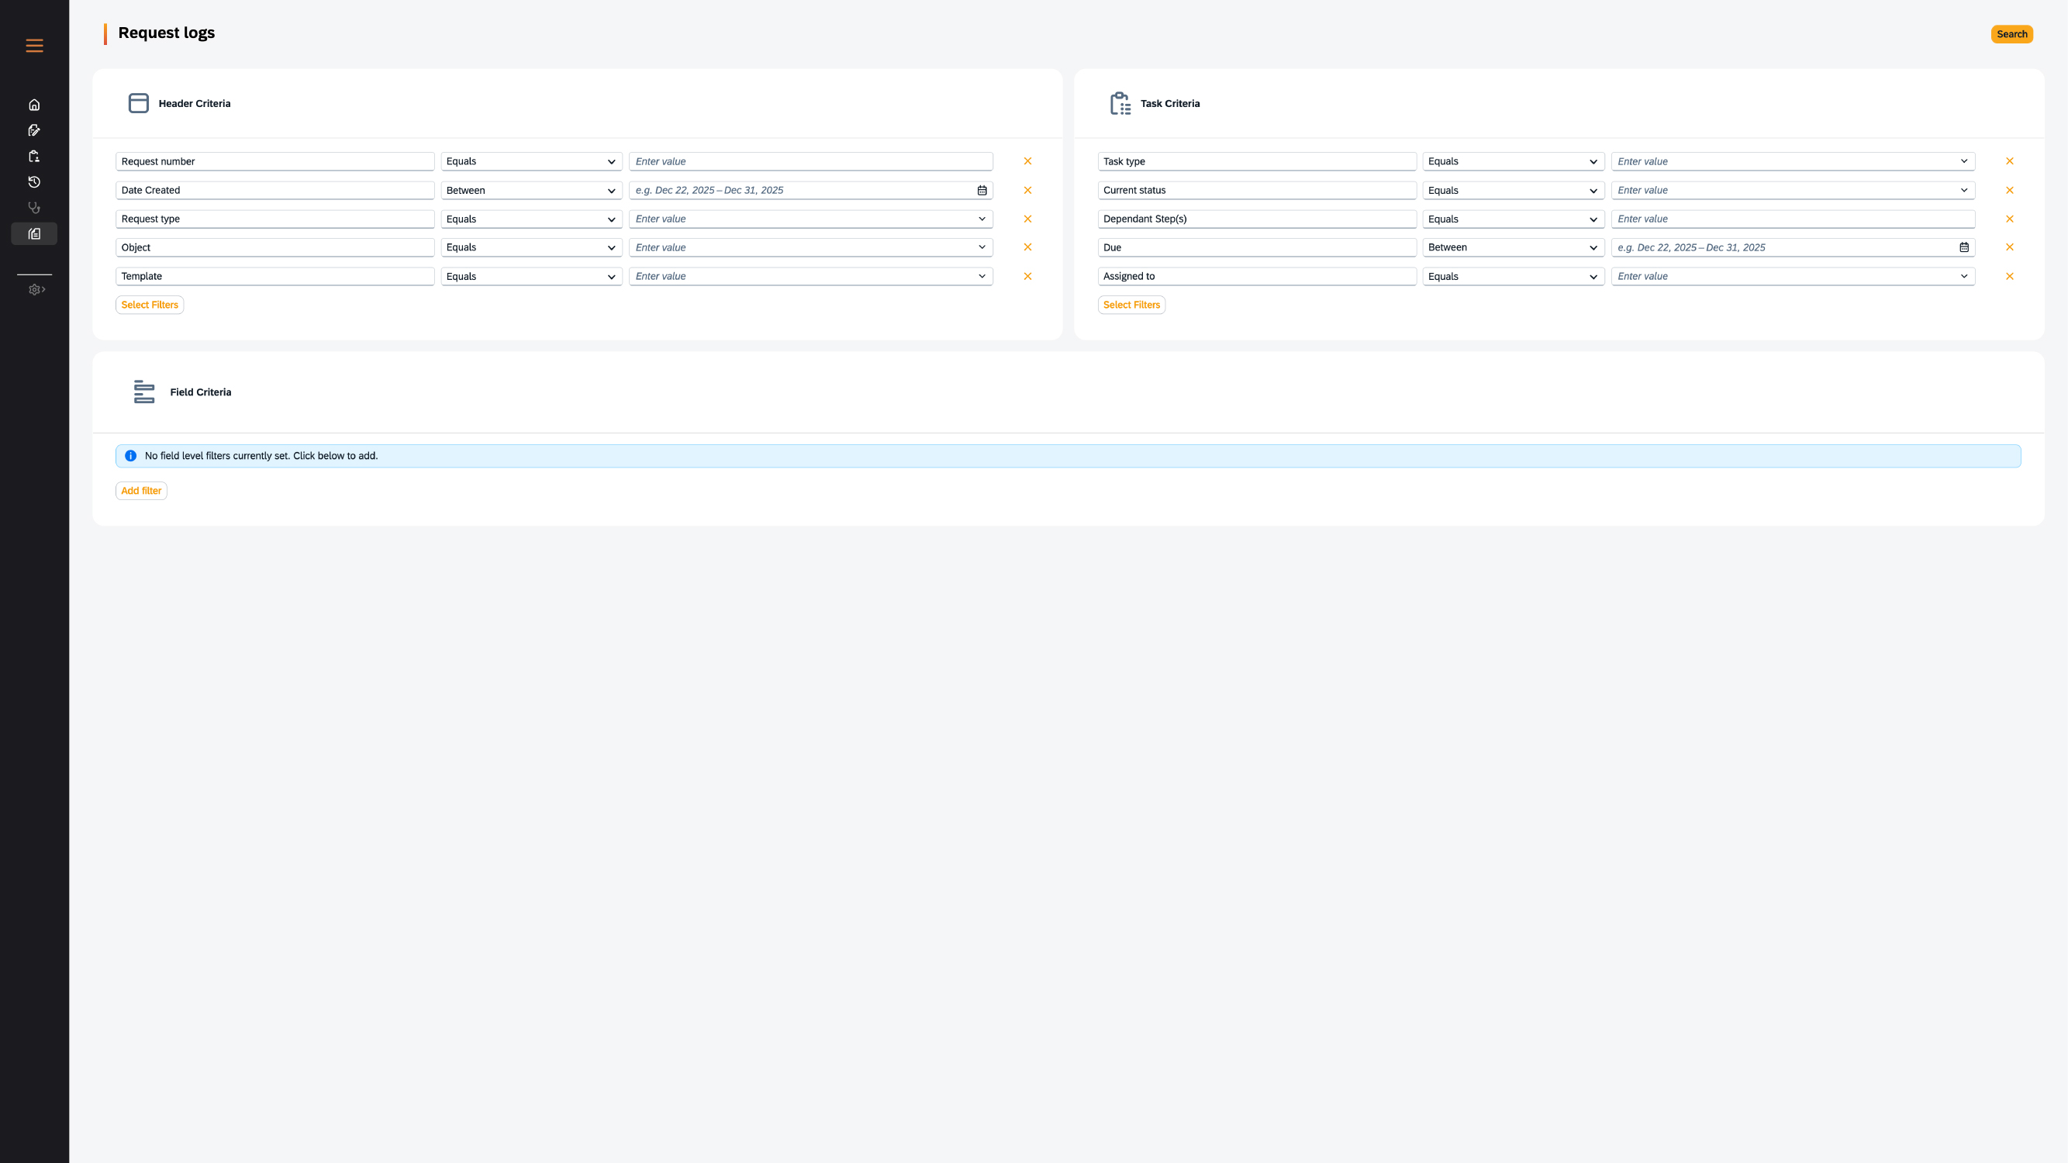2068x1163 pixels.
Task: Expand the settings gear in the sidebar
Action: [x=37, y=290]
